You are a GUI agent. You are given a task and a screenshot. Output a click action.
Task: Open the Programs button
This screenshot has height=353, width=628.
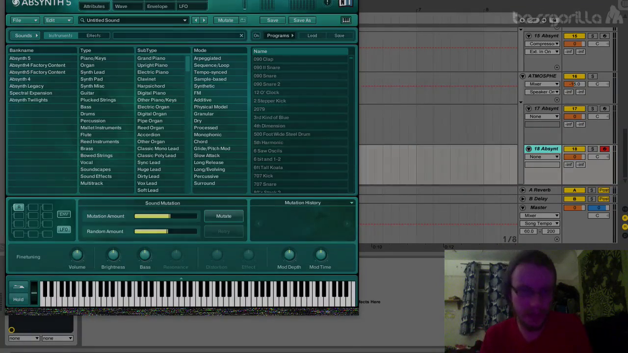[280, 35]
